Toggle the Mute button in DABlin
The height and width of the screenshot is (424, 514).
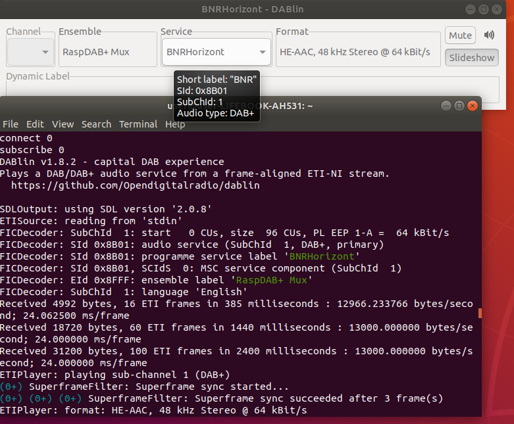460,35
